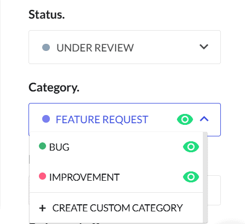Choose BUG from the category list
The height and width of the screenshot is (224, 245).
coord(116,147)
